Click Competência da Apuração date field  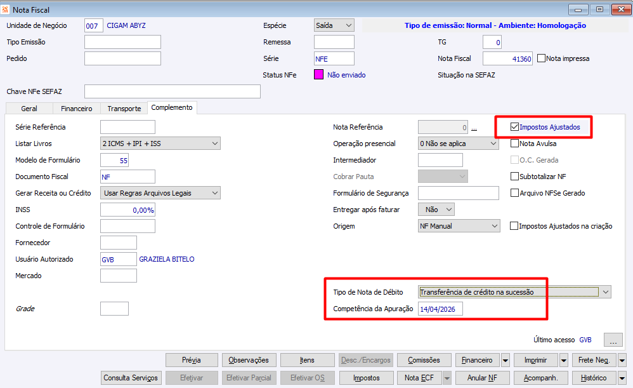440,309
